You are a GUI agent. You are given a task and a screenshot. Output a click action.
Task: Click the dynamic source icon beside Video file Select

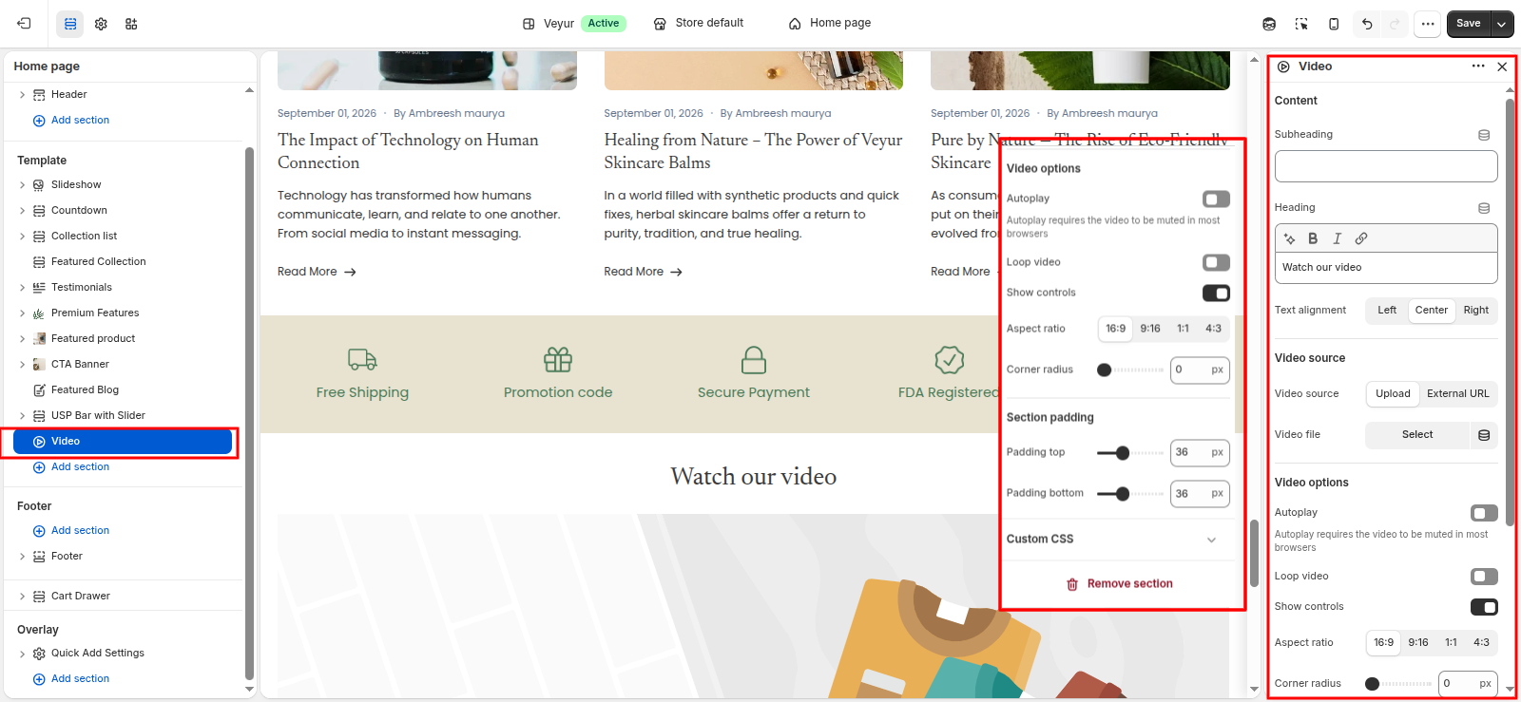(1484, 435)
